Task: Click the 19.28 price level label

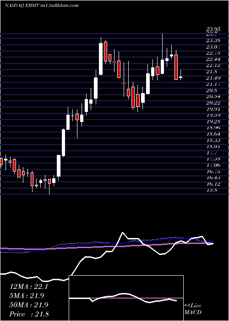Action: [x=214, y=122]
